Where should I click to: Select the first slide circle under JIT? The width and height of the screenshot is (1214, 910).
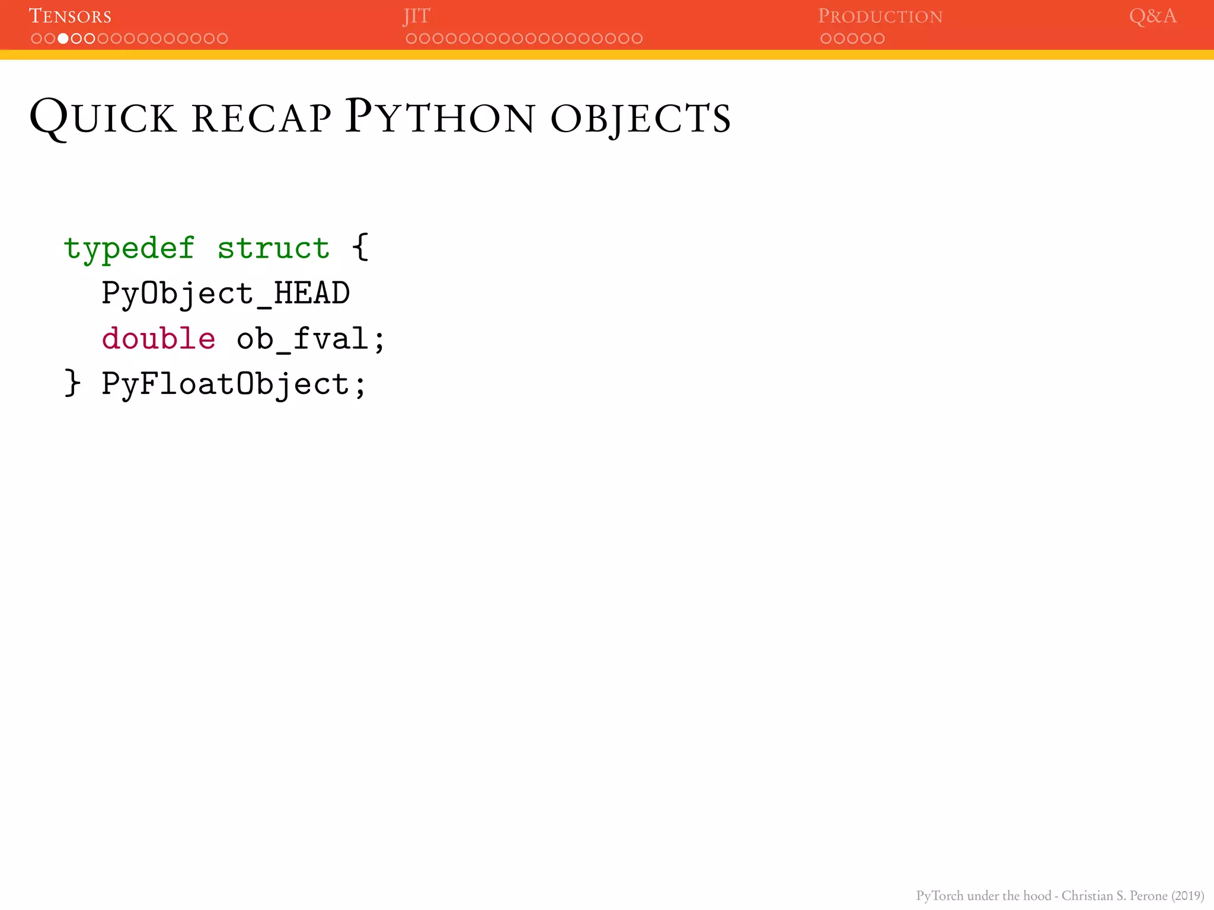tap(411, 39)
